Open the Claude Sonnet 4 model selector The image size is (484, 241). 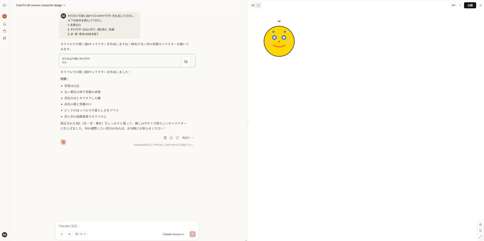(x=174, y=234)
